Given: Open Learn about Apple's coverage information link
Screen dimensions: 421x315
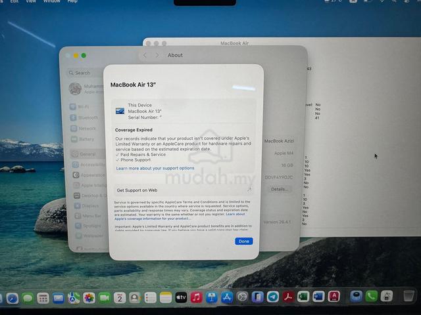Looking at the screenshot, I should (180, 217).
